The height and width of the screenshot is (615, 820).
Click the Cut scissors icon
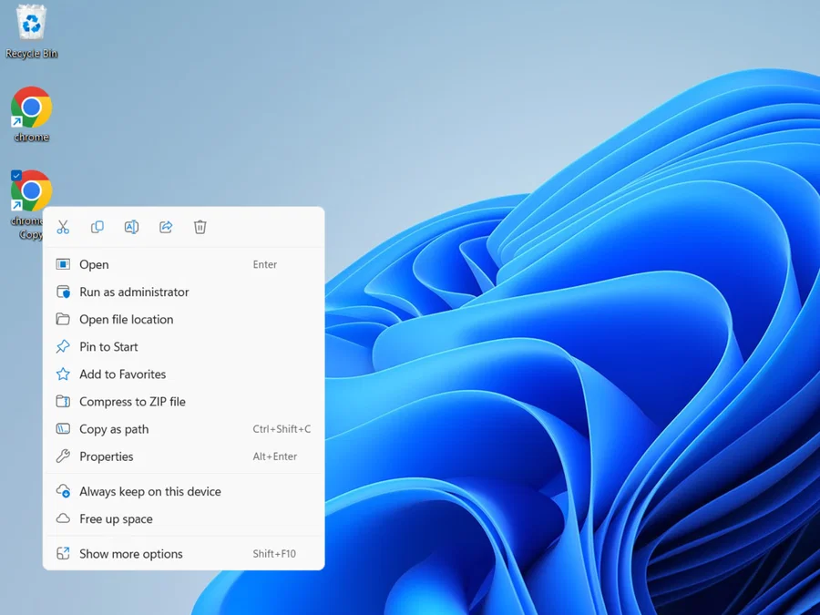point(63,227)
